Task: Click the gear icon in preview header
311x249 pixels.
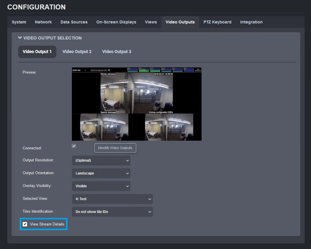Action: (x=109, y=70)
